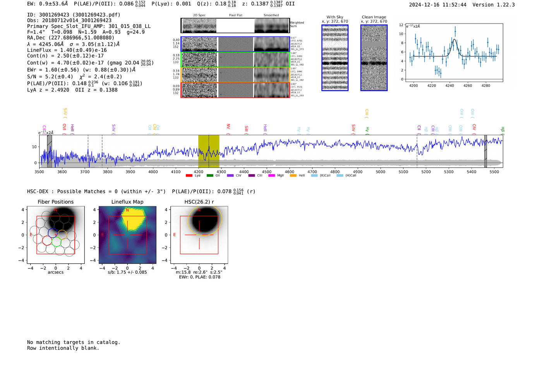Image resolution: width=542 pixels, height=369 pixels.
Task: Open the Lineflux Map panel
Action: 127,235
